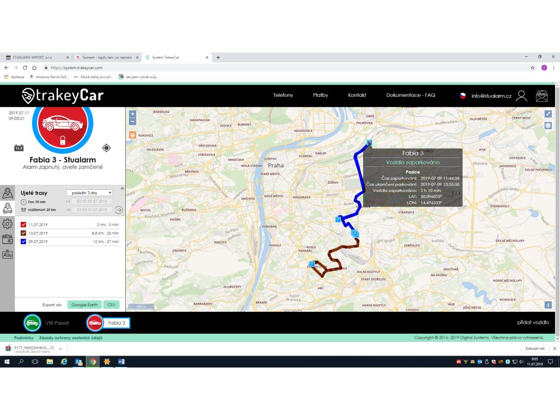Viewport: 560px width, 420px height.
Task: Collapse the Ujeté trasy panel arrow
Action: 122,188
